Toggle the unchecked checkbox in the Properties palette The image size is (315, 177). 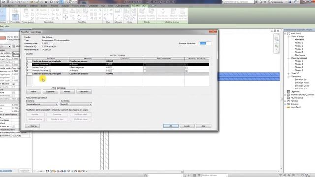[x=14, y=93]
